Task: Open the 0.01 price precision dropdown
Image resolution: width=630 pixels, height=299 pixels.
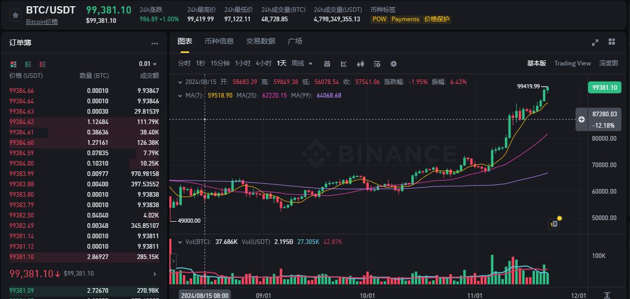Action: point(148,64)
